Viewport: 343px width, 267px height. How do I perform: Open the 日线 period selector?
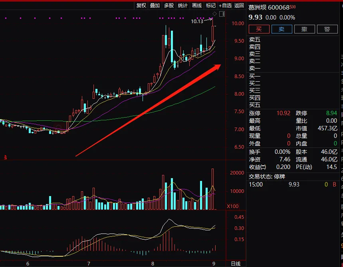point(236,264)
